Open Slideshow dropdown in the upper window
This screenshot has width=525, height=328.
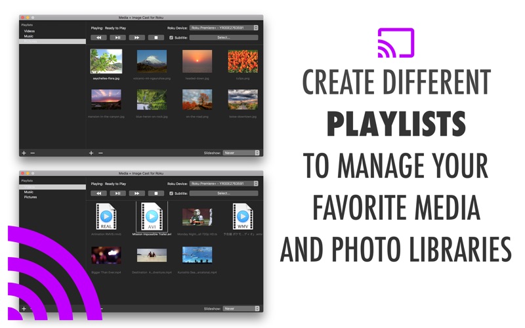[241, 153]
